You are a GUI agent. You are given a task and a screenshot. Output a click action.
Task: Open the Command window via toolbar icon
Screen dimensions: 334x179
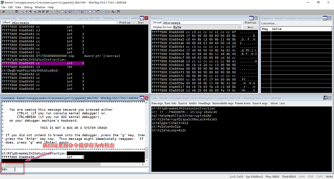62,12
